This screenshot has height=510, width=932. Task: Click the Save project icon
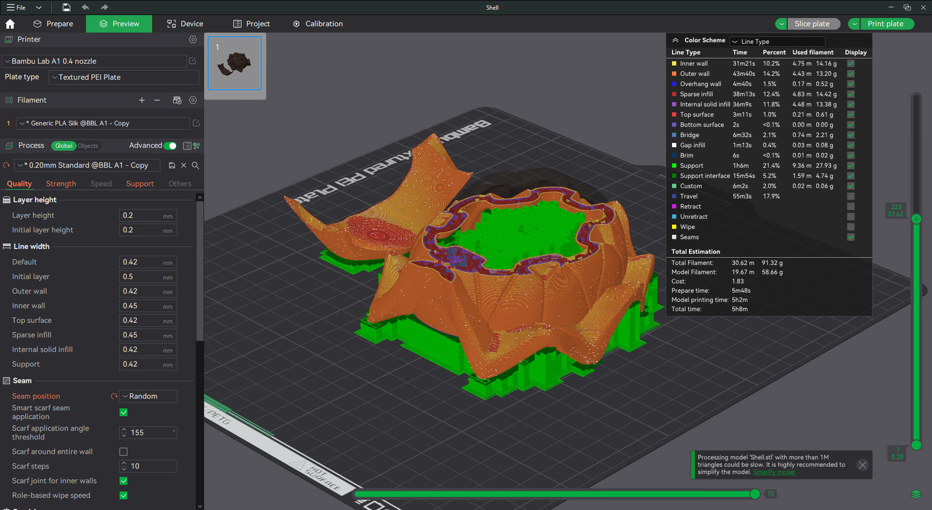click(x=67, y=7)
